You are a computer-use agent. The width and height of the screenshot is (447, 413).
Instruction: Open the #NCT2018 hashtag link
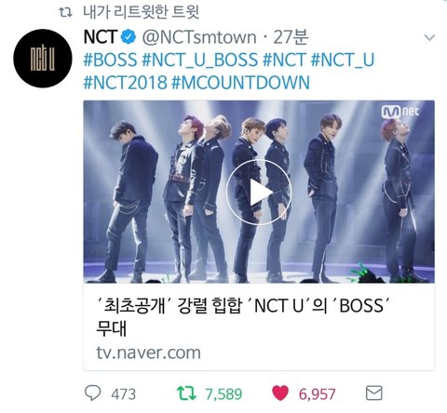tap(125, 83)
